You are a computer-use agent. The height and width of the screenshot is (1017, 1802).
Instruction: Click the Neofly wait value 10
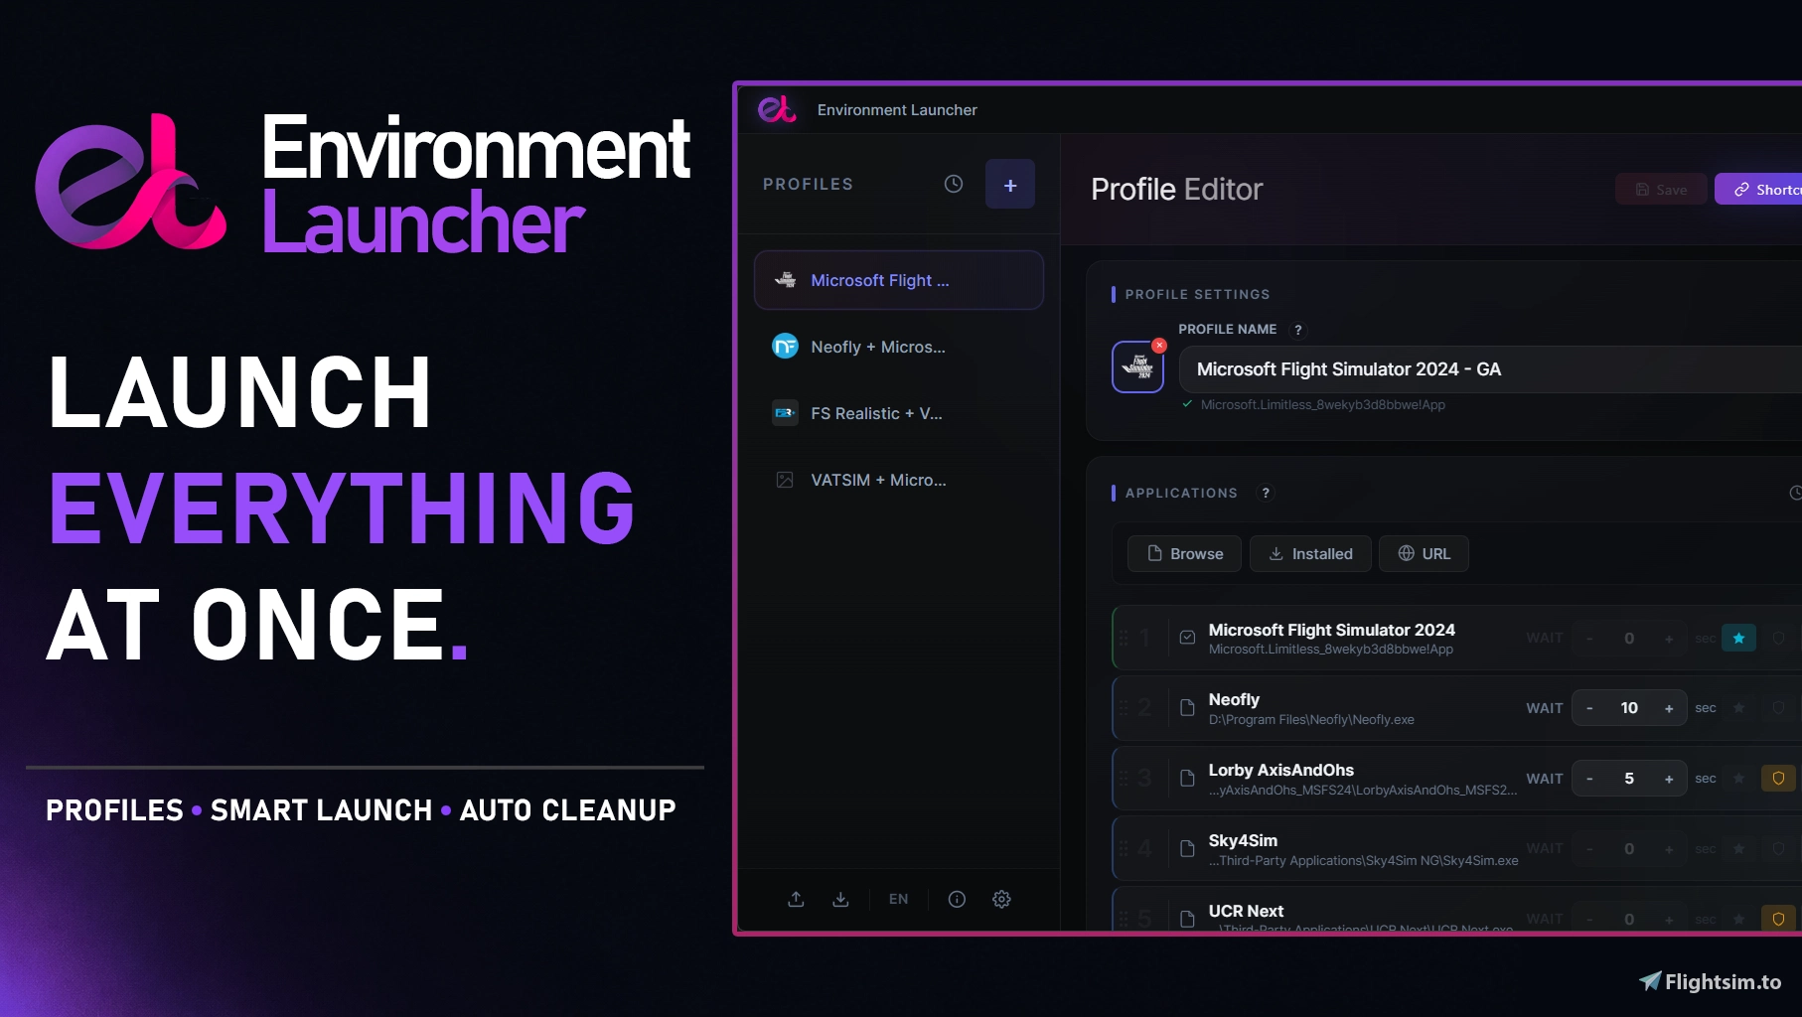(1629, 708)
